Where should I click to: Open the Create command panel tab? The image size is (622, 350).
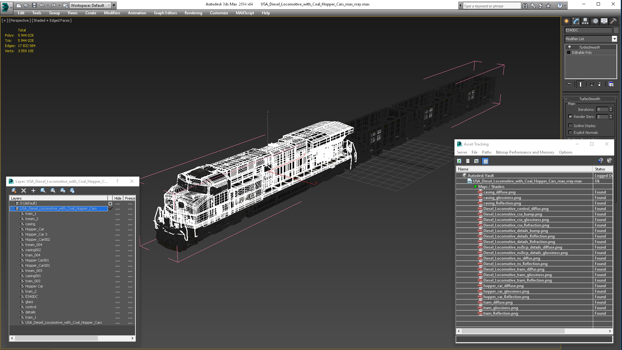567,21
